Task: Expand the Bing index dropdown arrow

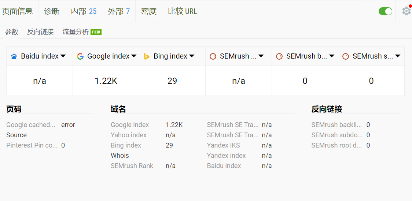Action: click(192, 56)
